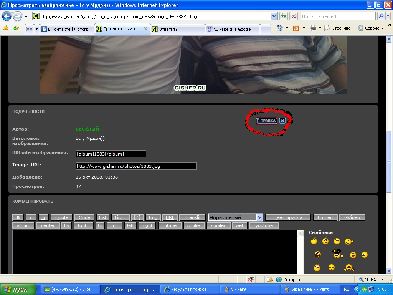Click the RSS feeds icon
393x295 pixels.
[296, 28]
